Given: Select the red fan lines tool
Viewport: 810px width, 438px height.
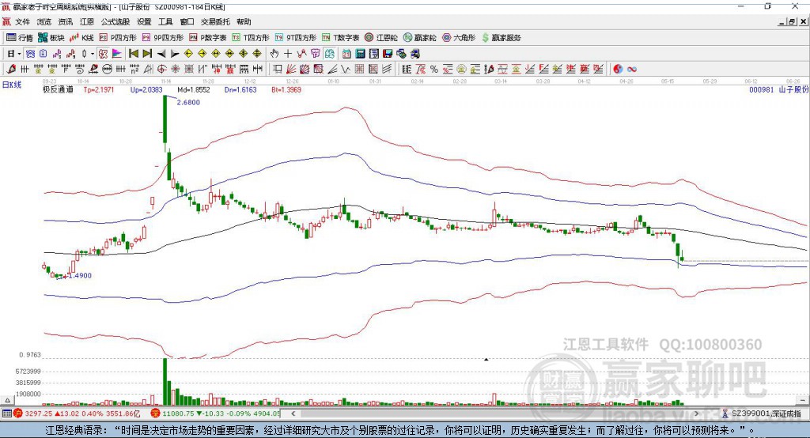Looking at the screenshot, I should (x=291, y=70).
